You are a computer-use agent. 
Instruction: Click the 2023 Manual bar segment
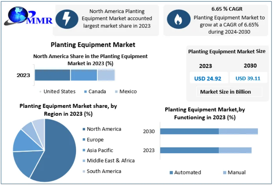(x=235, y=150)
